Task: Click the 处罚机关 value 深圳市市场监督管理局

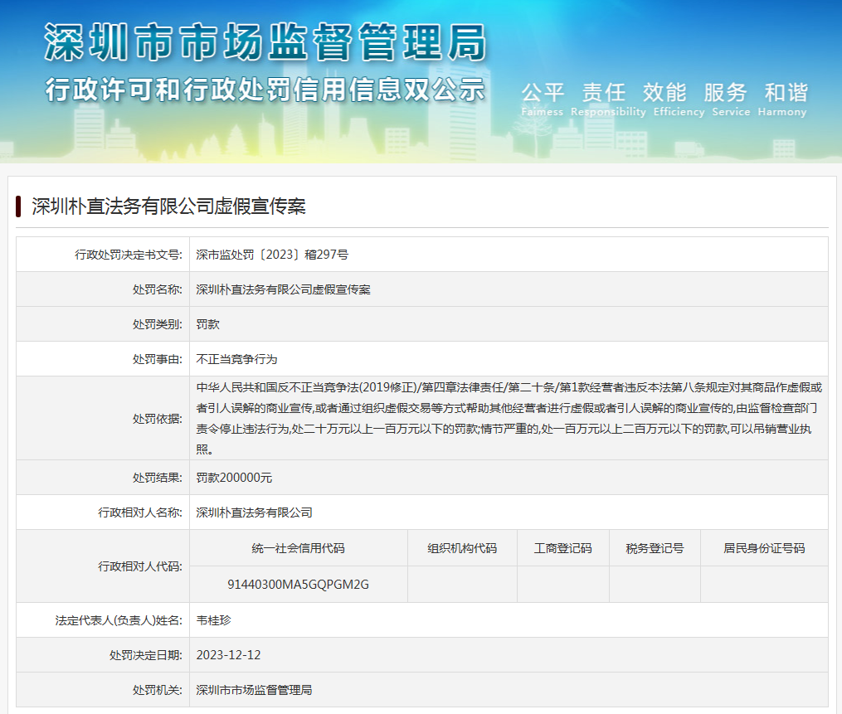Action: click(x=254, y=690)
